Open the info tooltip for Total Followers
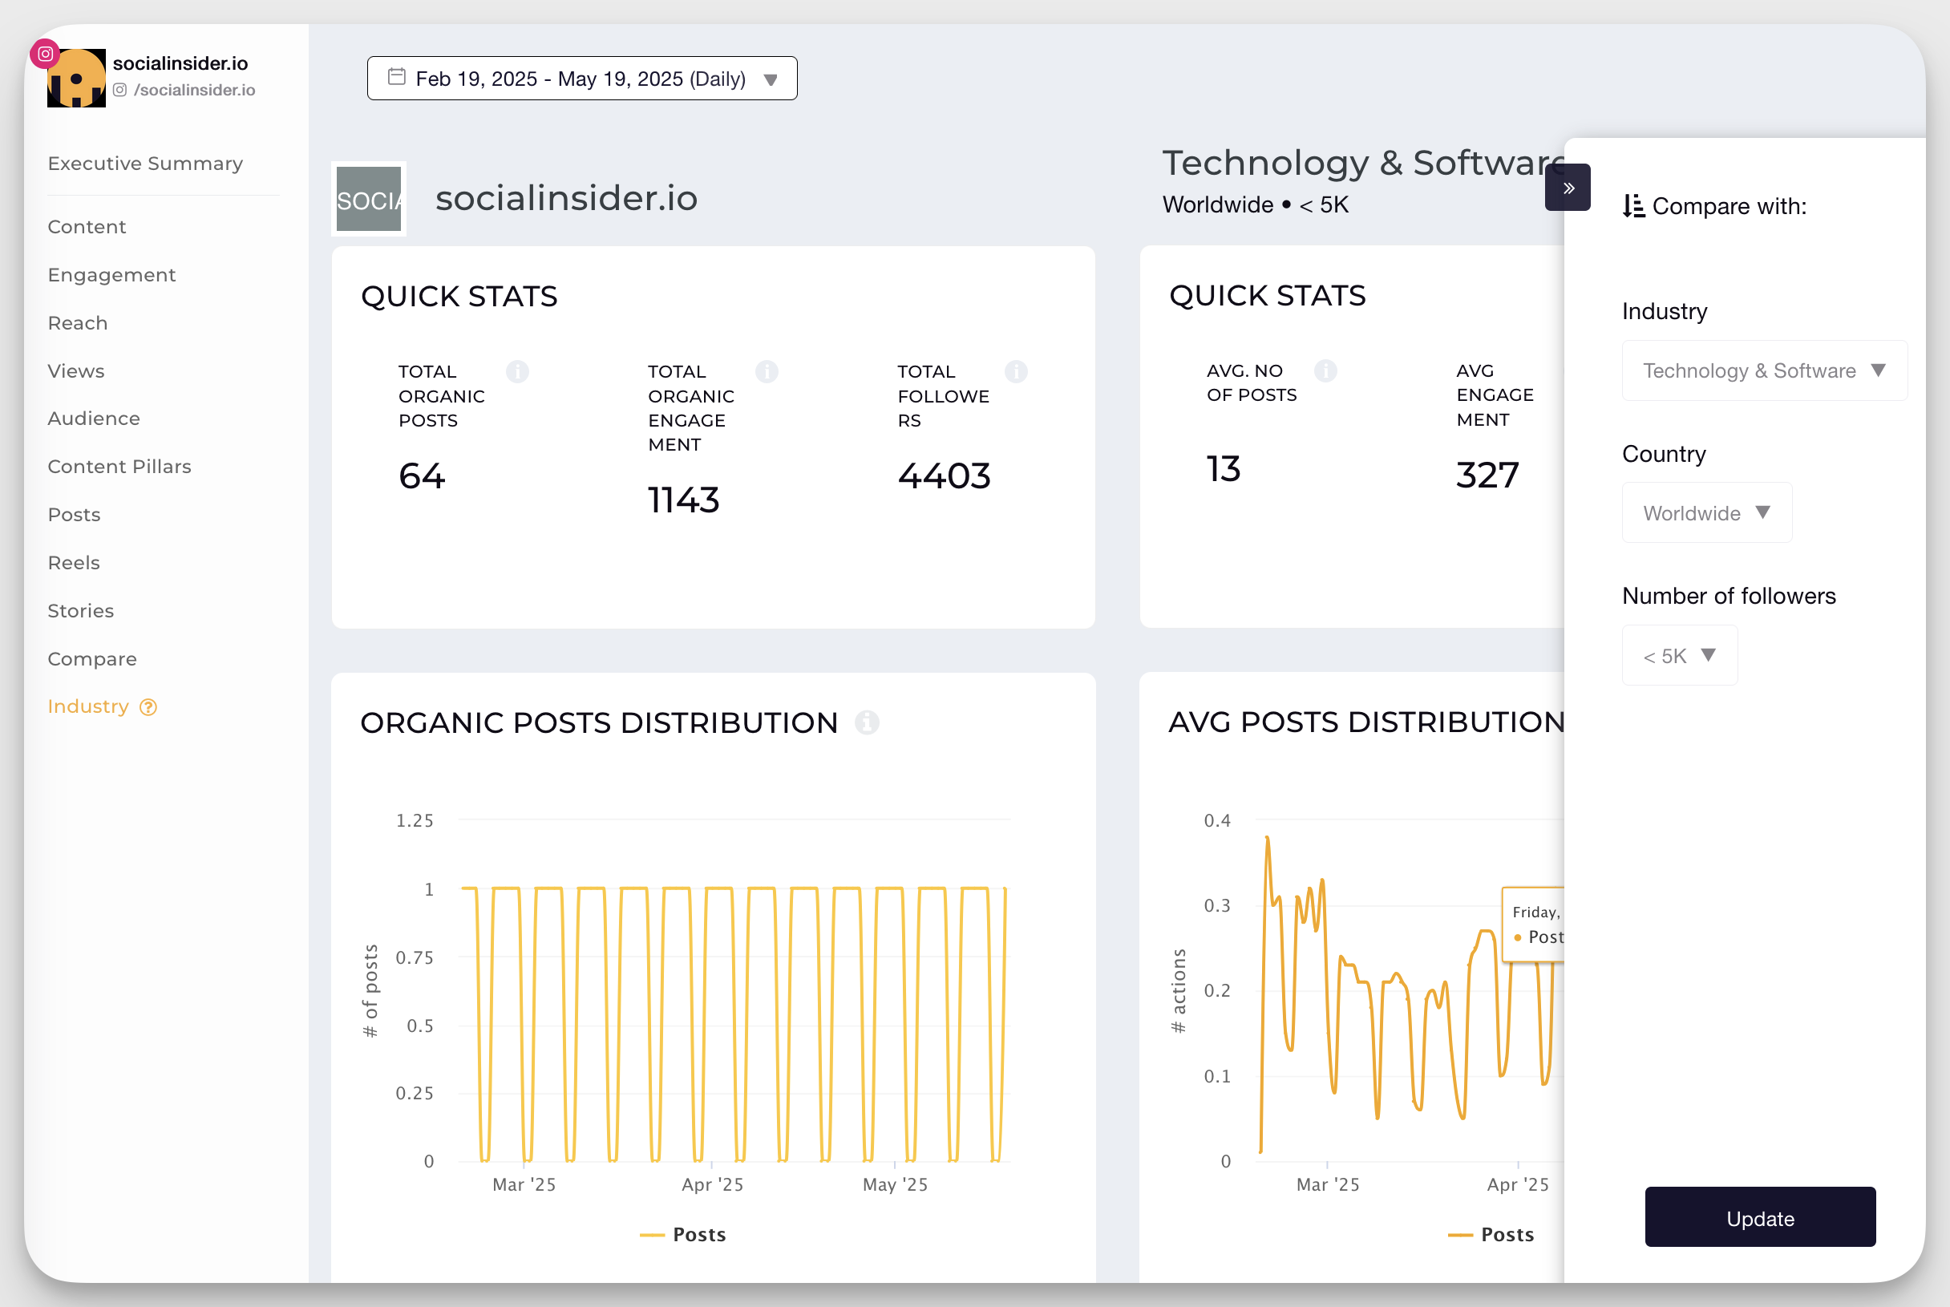The image size is (1950, 1307). [1017, 372]
